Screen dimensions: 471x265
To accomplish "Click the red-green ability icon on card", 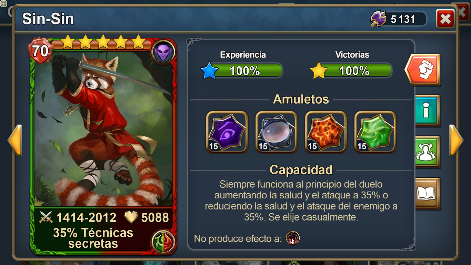I will tap(163, 241).
